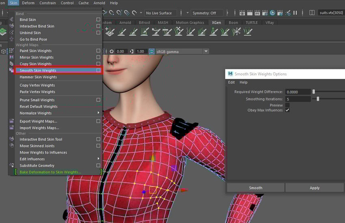
Task: Open the Prune Small Weights option box
Action: pos(98,100)
